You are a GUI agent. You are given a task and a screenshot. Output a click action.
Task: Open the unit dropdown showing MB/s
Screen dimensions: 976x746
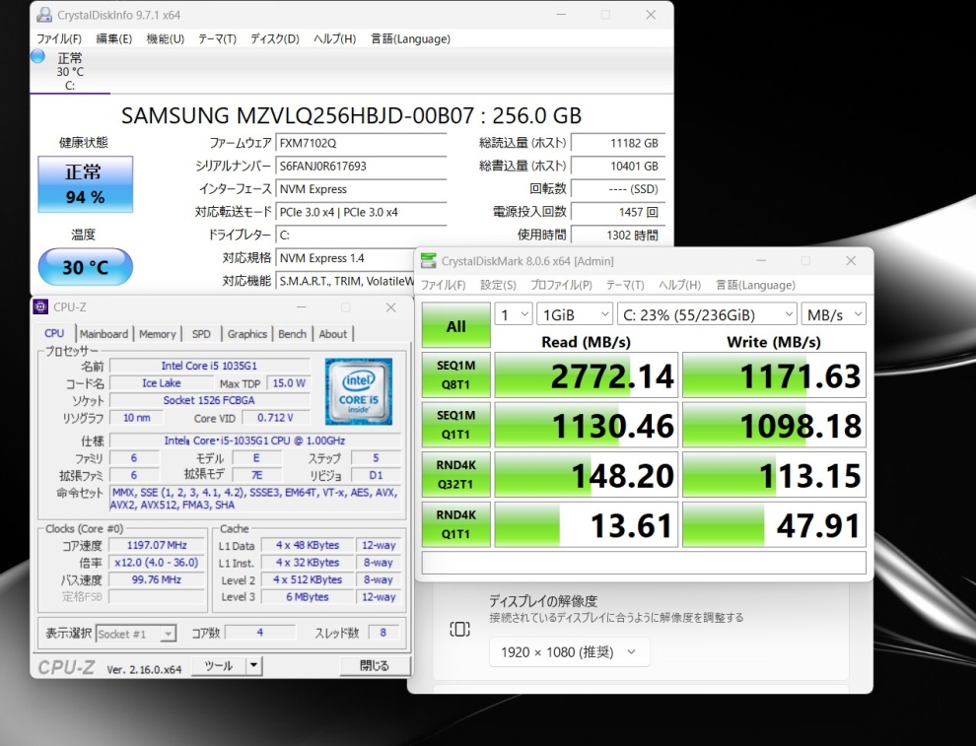(x=833, y=314)
